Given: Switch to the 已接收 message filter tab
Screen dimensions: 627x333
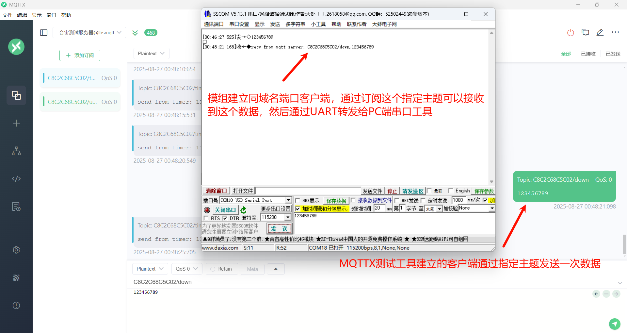Looking at the screenshot, I should click(x=588, y=54).
